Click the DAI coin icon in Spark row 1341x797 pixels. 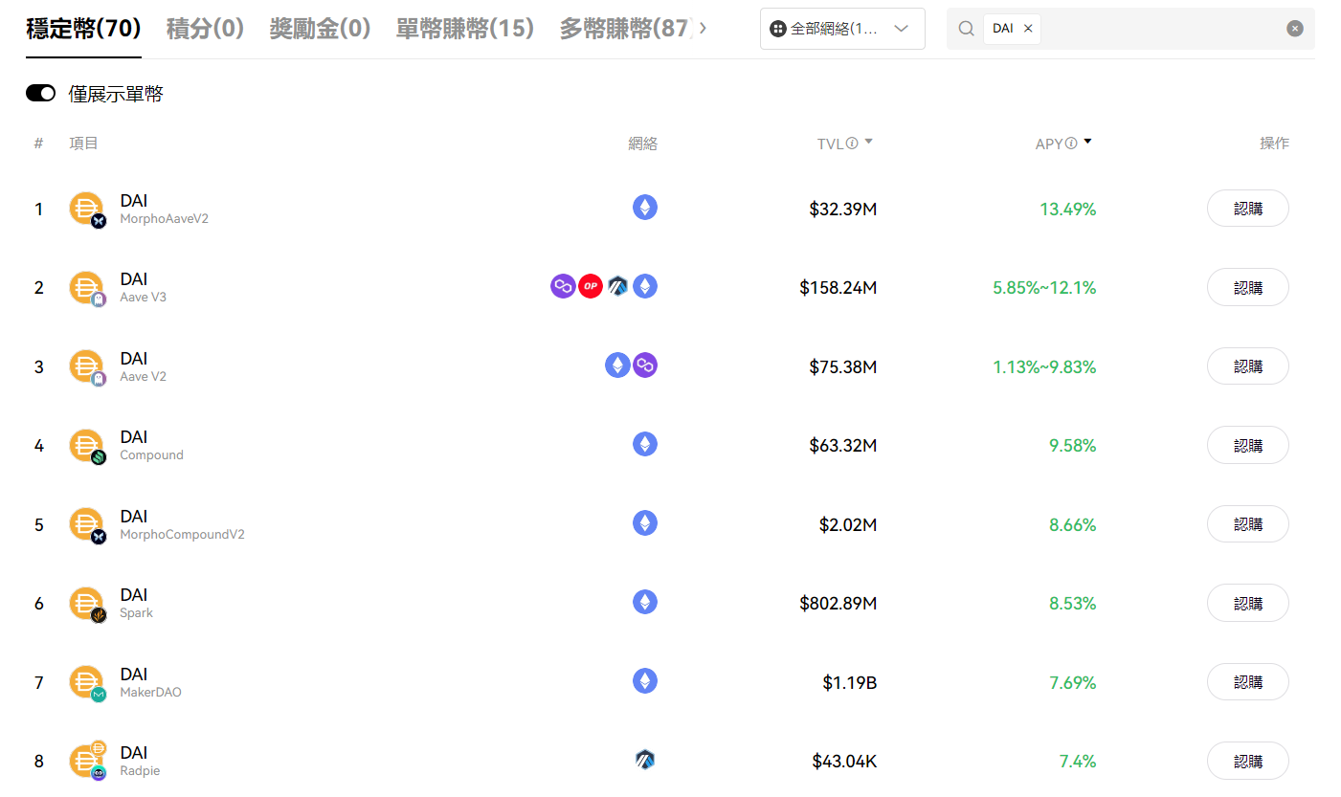click(x=86, y=603)
